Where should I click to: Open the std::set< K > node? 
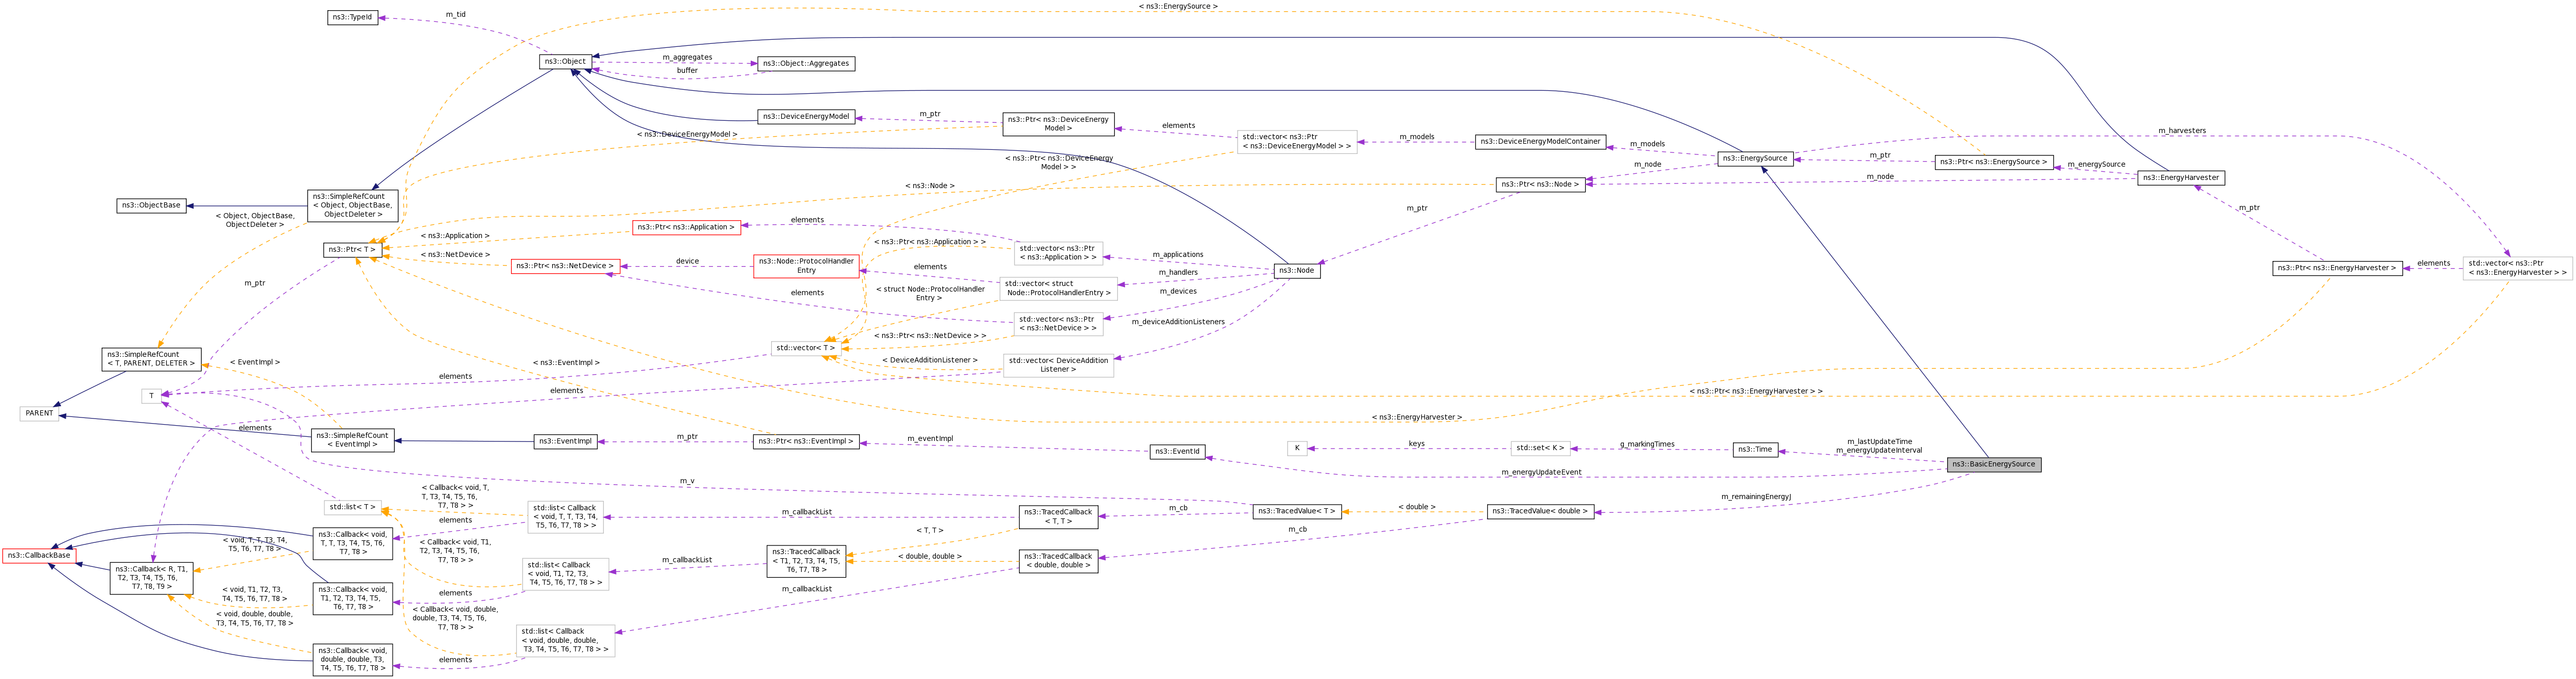click(x=1540, y=448)
